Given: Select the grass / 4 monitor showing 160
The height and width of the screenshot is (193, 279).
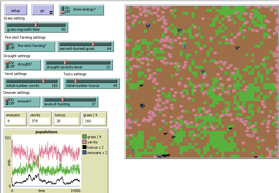Looking at the screenshot, I should pos(94,119).
